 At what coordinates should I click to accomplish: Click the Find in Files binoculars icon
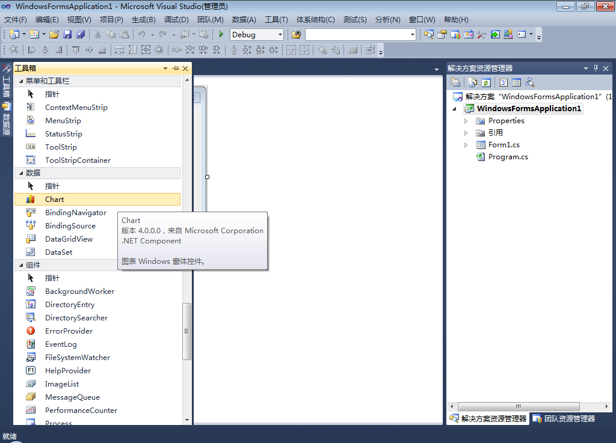tap(296, 35)
